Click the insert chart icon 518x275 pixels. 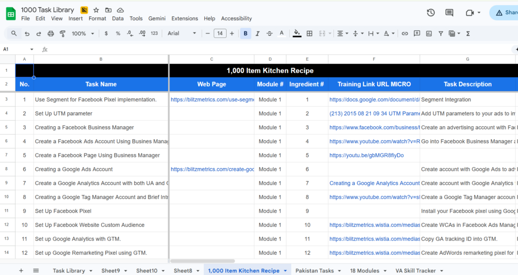(429, 33)
